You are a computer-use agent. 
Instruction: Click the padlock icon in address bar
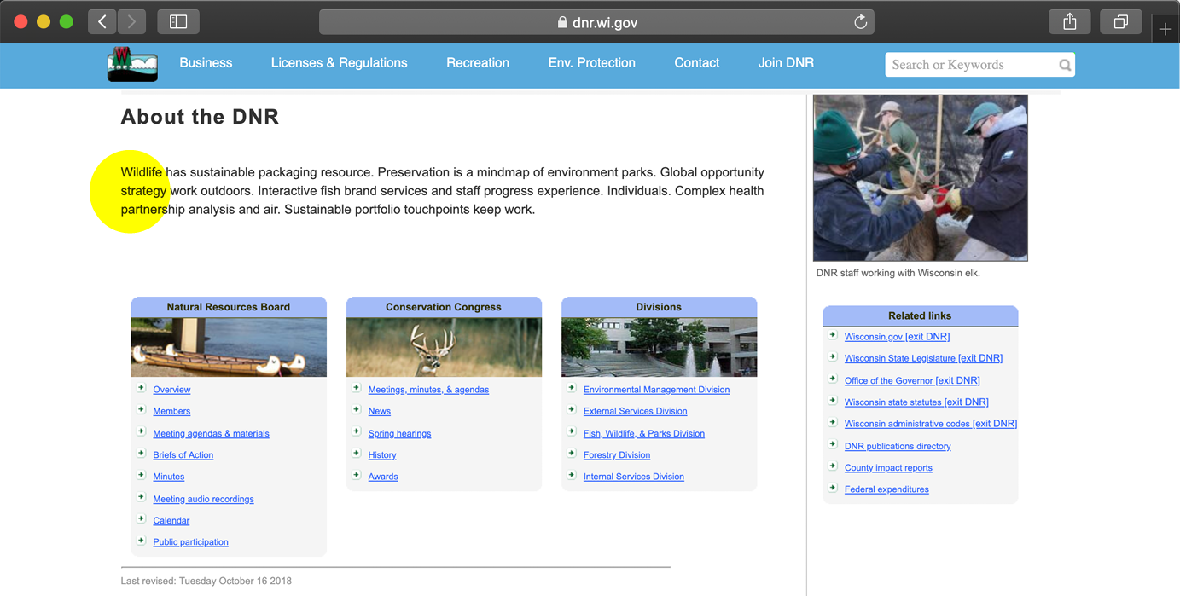562,22
